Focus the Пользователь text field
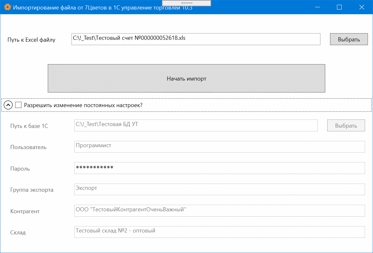Screen dimensions: 373x253 [x=219, y=147]
